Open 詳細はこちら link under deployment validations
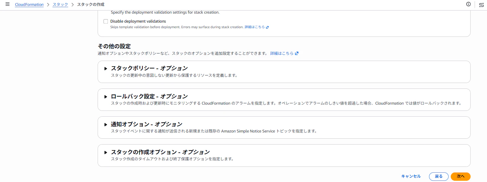 point(255,27)
